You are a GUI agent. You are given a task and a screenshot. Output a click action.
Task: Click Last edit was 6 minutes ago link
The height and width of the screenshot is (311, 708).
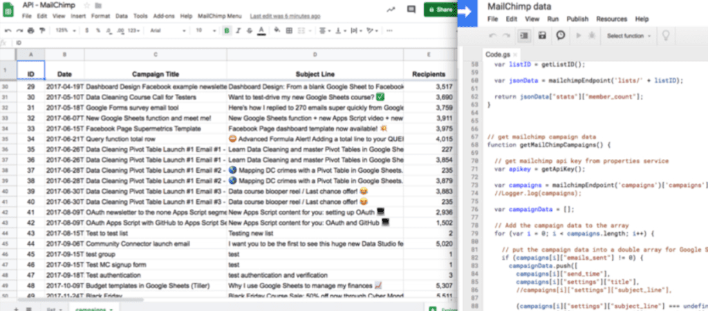tap(285, 16)
